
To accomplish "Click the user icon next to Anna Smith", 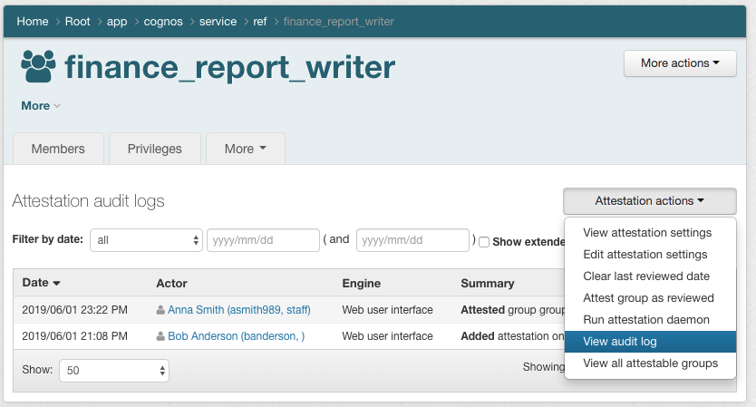I will click(x=161, y=310).
